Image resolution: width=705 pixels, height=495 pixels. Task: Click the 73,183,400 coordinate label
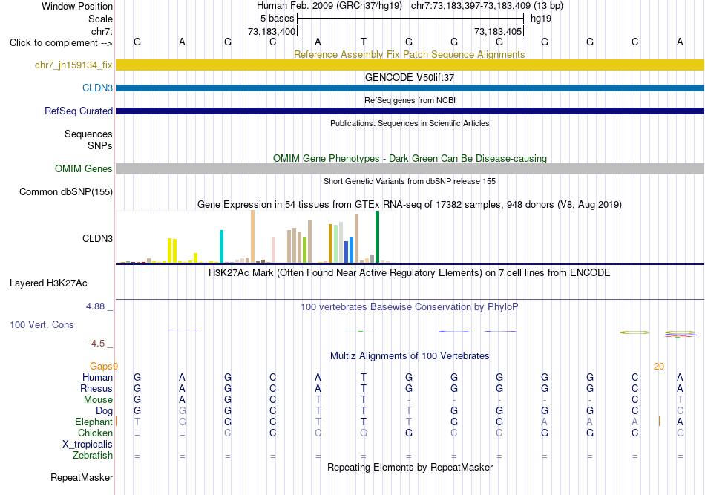click(x=272, y=31)
